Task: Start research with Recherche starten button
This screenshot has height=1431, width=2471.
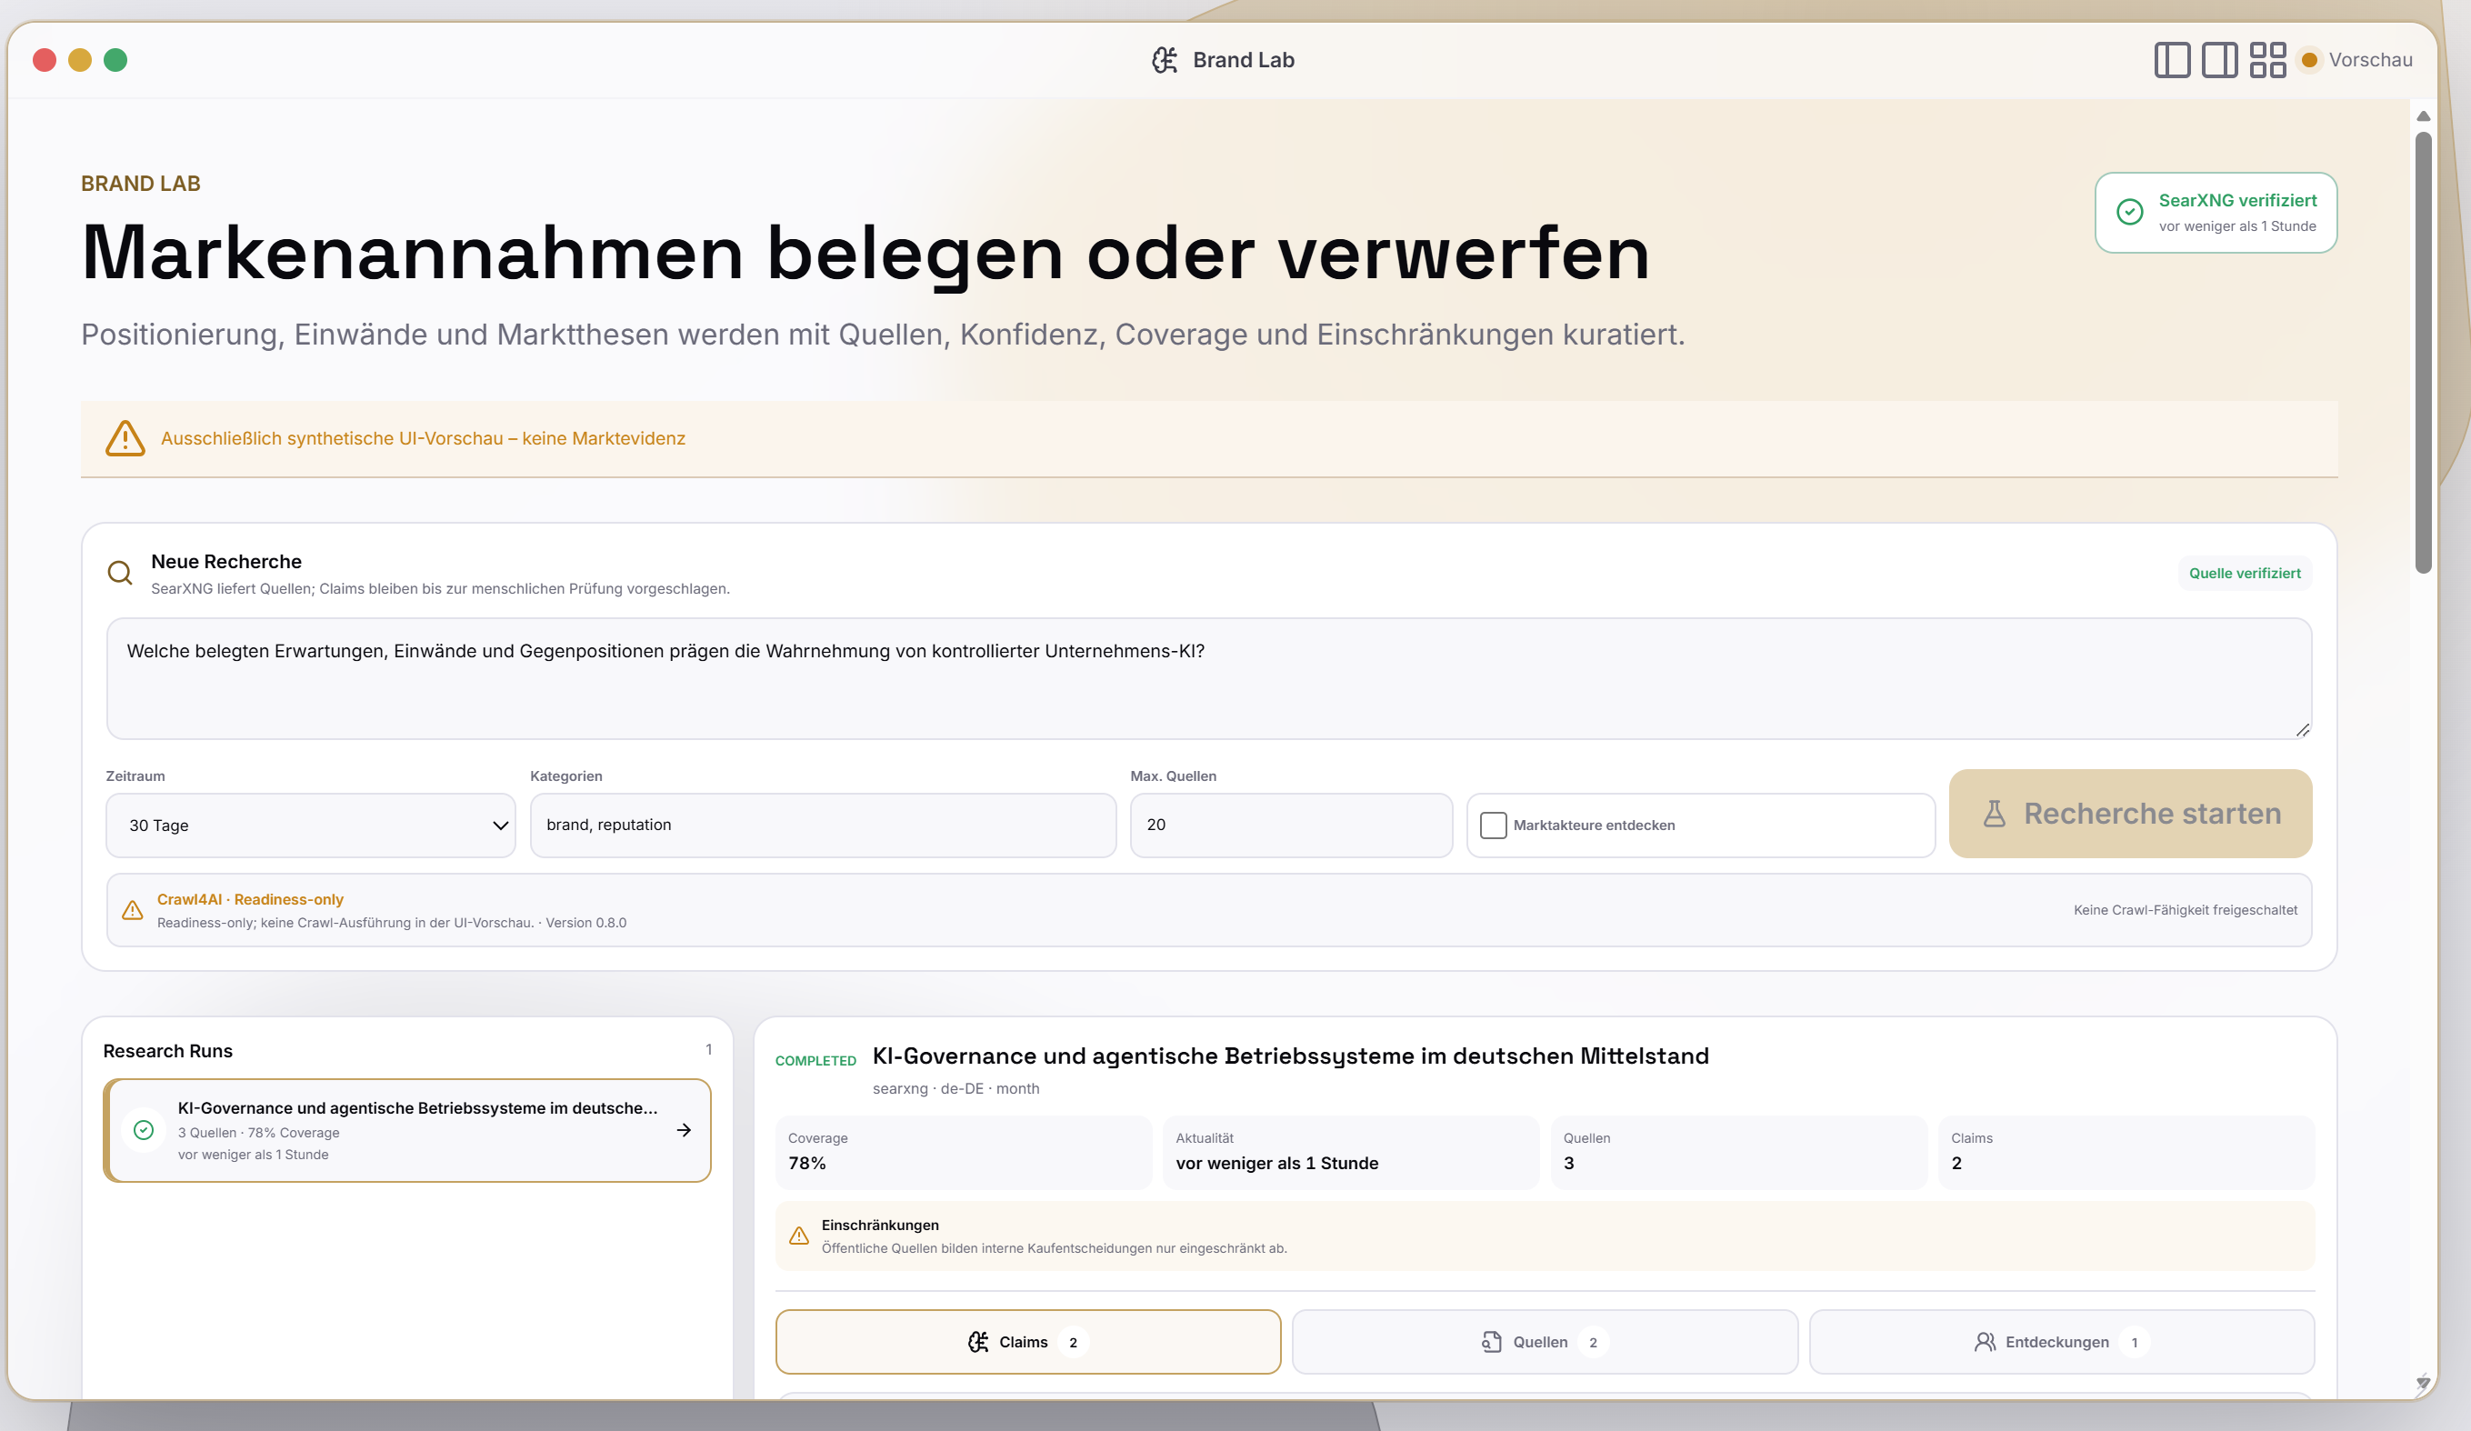Action: point(2130,814)
